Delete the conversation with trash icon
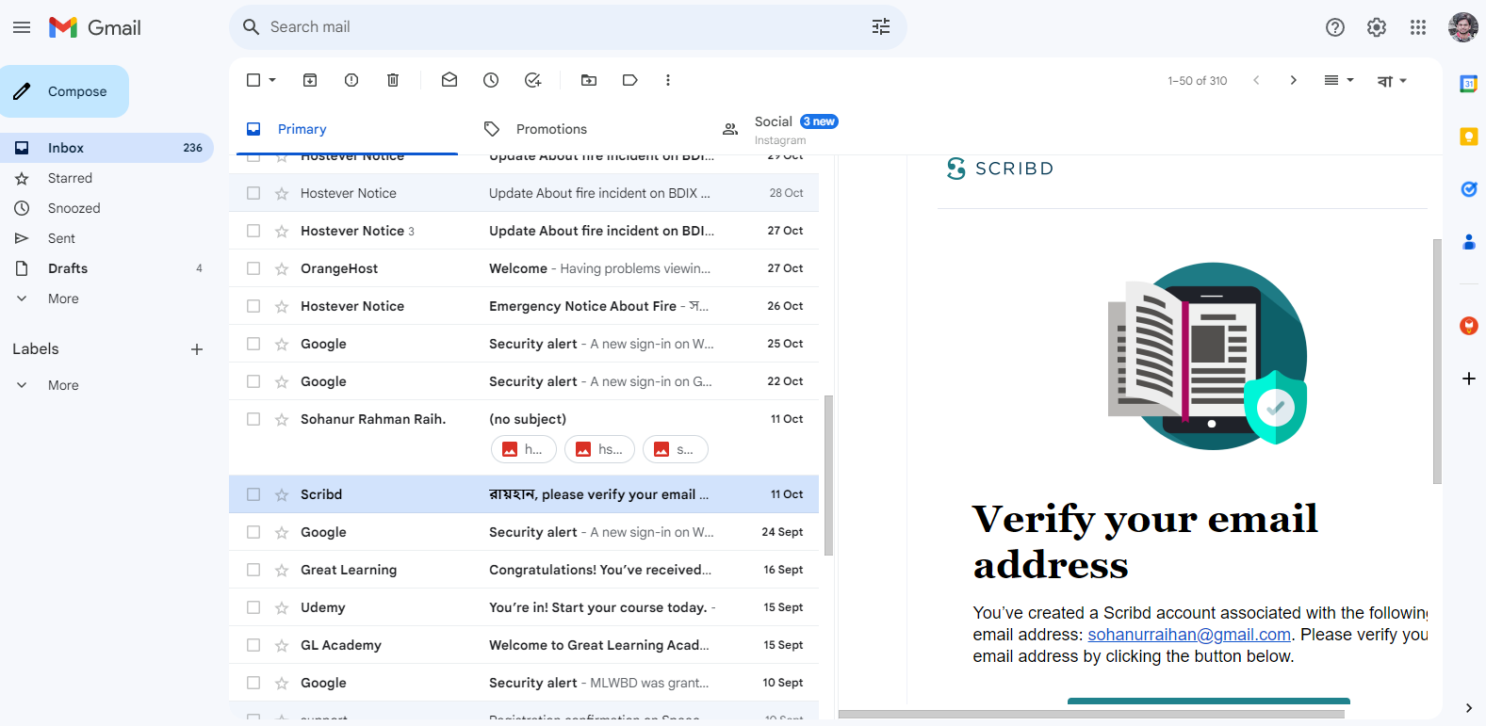This screenshot has height=726, width=1486. 393,80
